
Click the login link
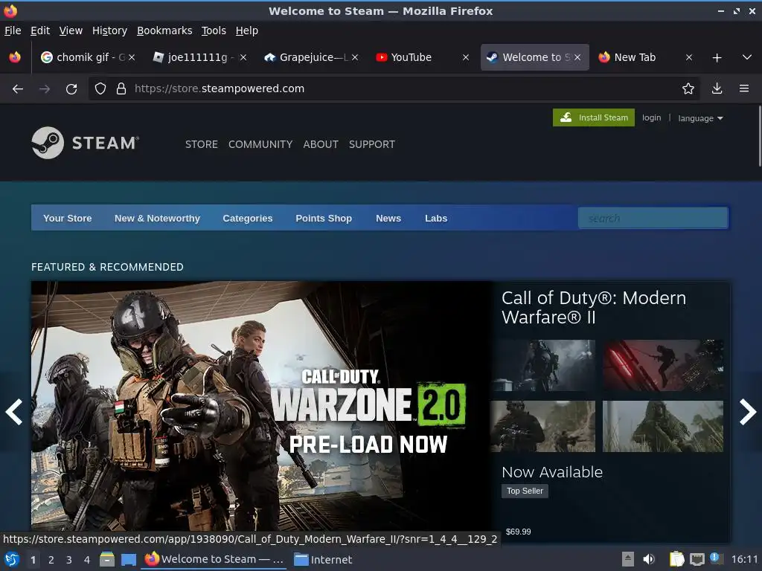click(x=651, y=117)
